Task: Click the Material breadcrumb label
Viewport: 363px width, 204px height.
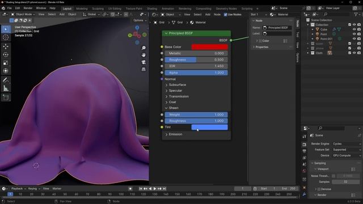Action: [200, 23]
